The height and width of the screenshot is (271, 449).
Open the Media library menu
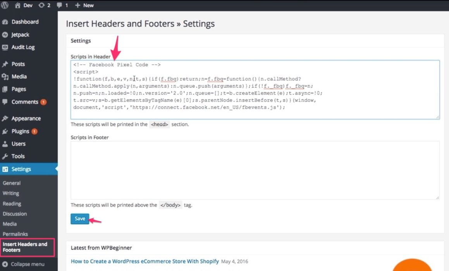coord(19,77)
